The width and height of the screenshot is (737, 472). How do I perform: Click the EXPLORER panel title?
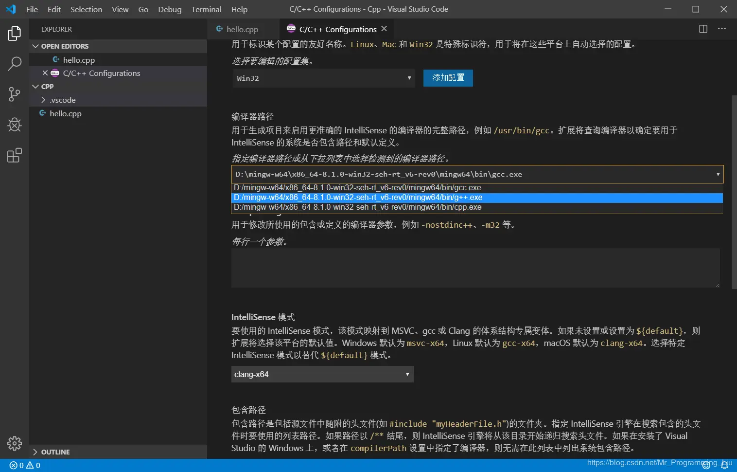coord(56,29)
